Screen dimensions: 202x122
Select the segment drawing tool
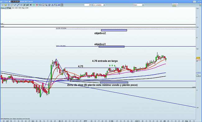click(12, 5)
